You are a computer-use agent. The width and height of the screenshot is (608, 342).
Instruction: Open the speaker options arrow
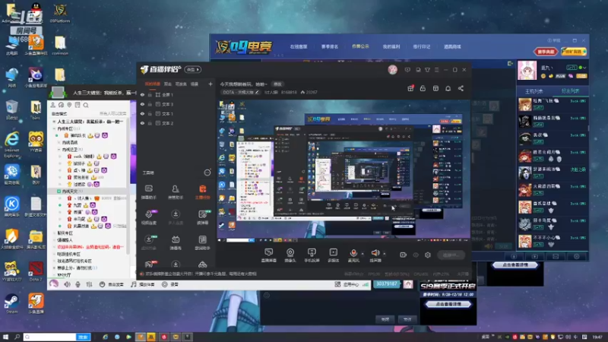tap(385, 254)
